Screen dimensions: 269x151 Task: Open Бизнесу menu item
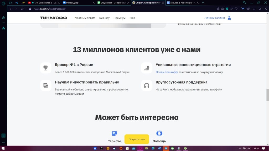104,18
